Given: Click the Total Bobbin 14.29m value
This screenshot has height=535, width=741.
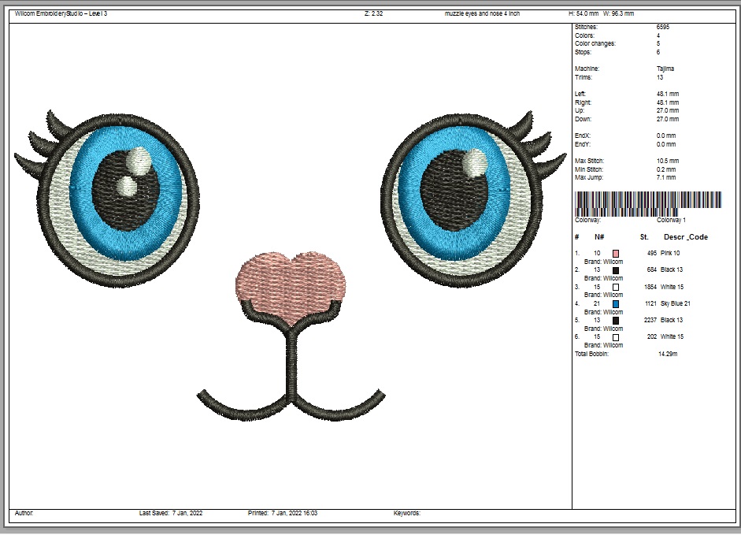Looking at the screenshot, I should click(668, 355).
